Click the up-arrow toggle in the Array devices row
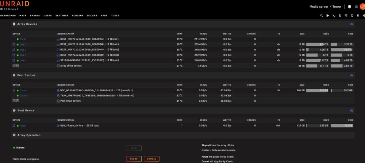 pos(18,66)
